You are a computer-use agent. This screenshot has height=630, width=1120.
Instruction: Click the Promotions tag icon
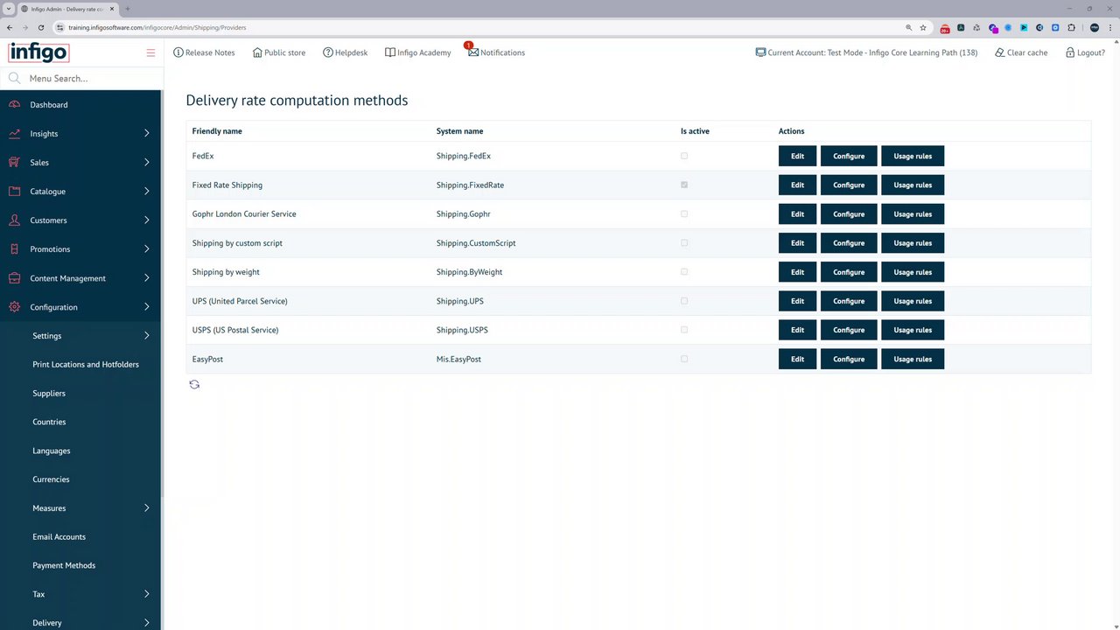(14, 249)
